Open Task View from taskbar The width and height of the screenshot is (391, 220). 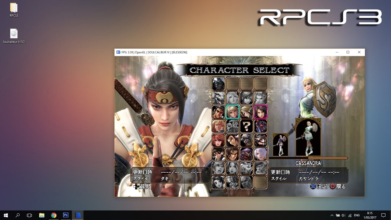29,215
